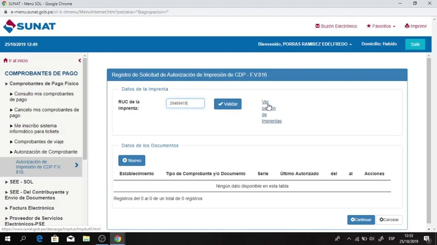Expand Factura Electrónica in the sidebar

coord(31,208)
